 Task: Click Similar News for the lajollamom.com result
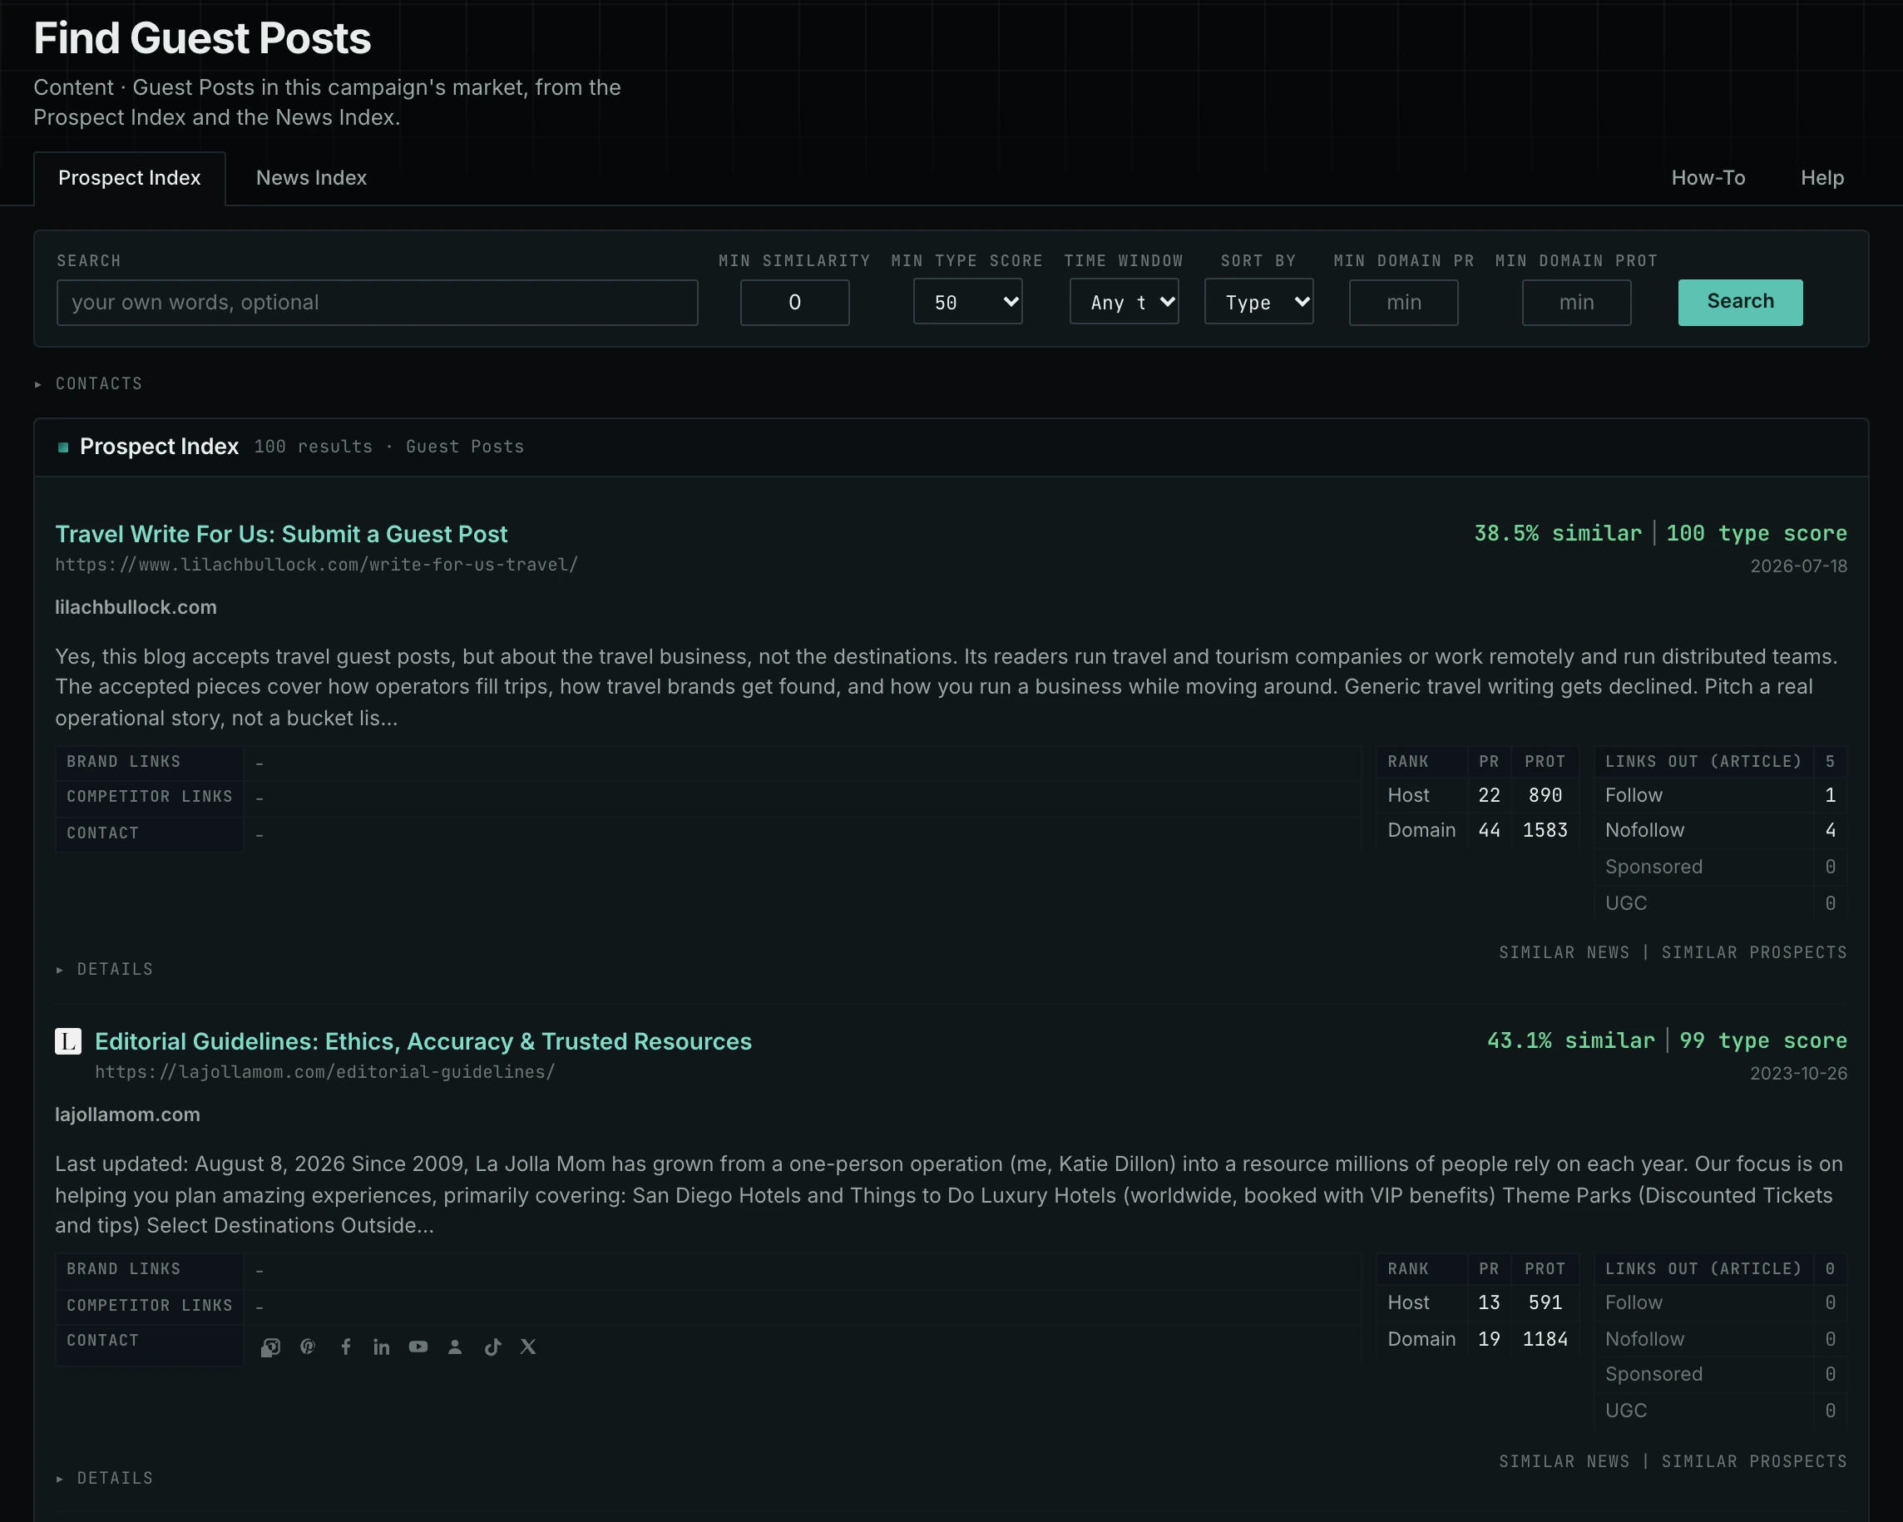[x=1564, y=1460]
